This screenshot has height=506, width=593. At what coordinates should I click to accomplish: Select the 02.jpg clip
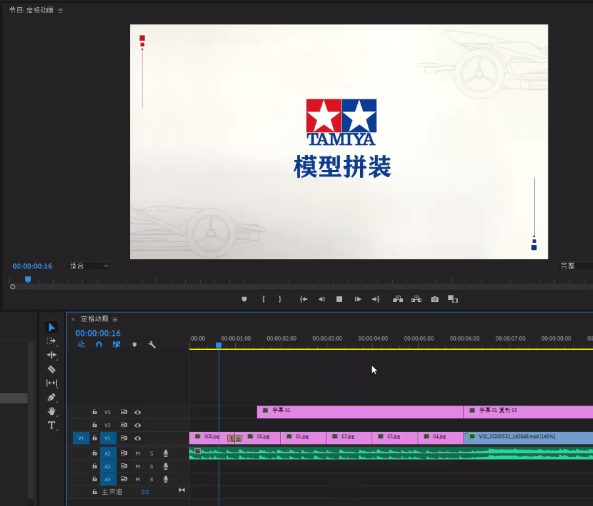point(349,438)
